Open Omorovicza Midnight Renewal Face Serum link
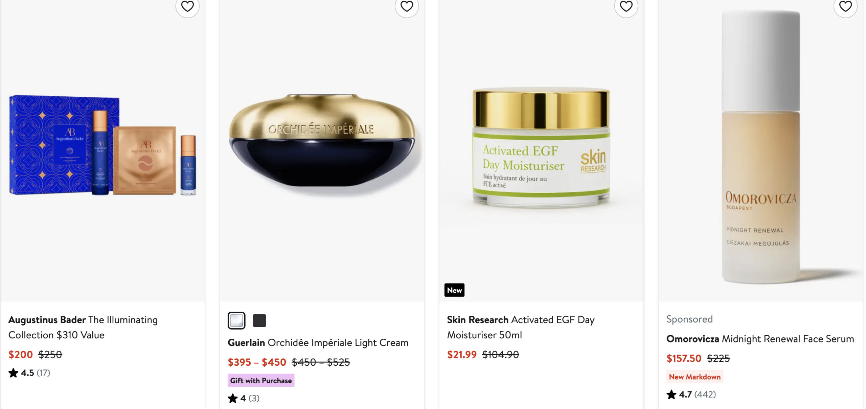The height and width of the screenshot is (409, 866). pyautogui.click(x=760, y=339)
